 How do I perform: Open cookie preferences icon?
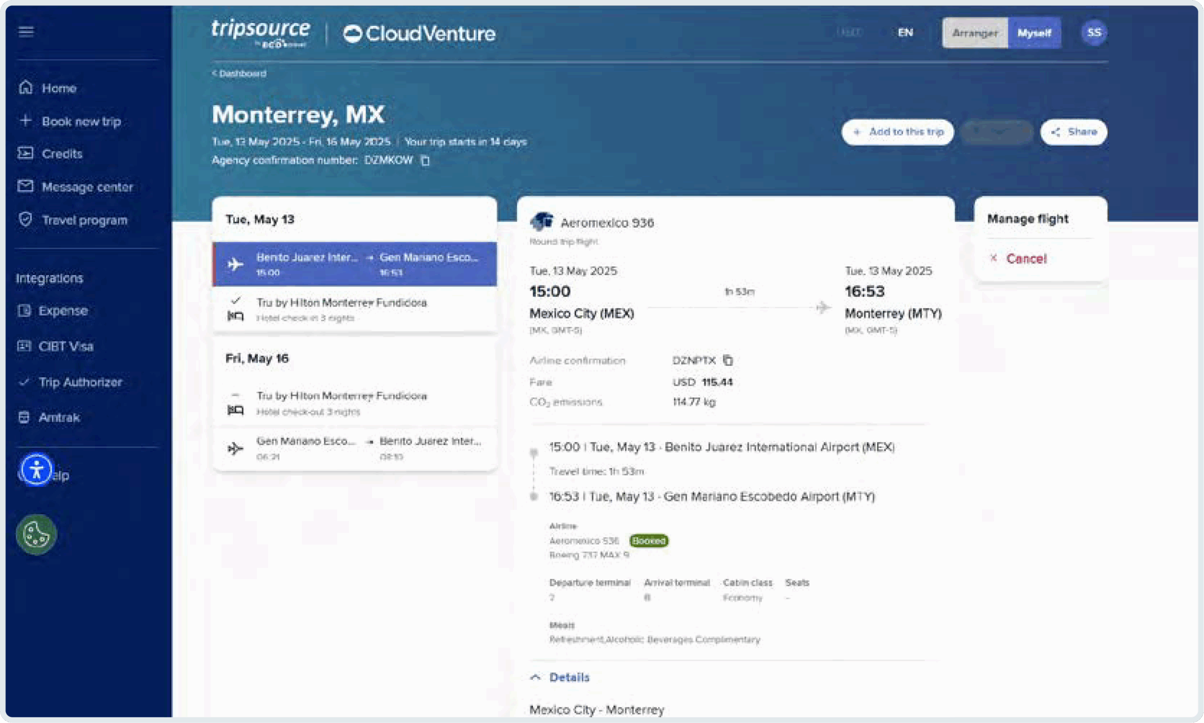(37, 534)
